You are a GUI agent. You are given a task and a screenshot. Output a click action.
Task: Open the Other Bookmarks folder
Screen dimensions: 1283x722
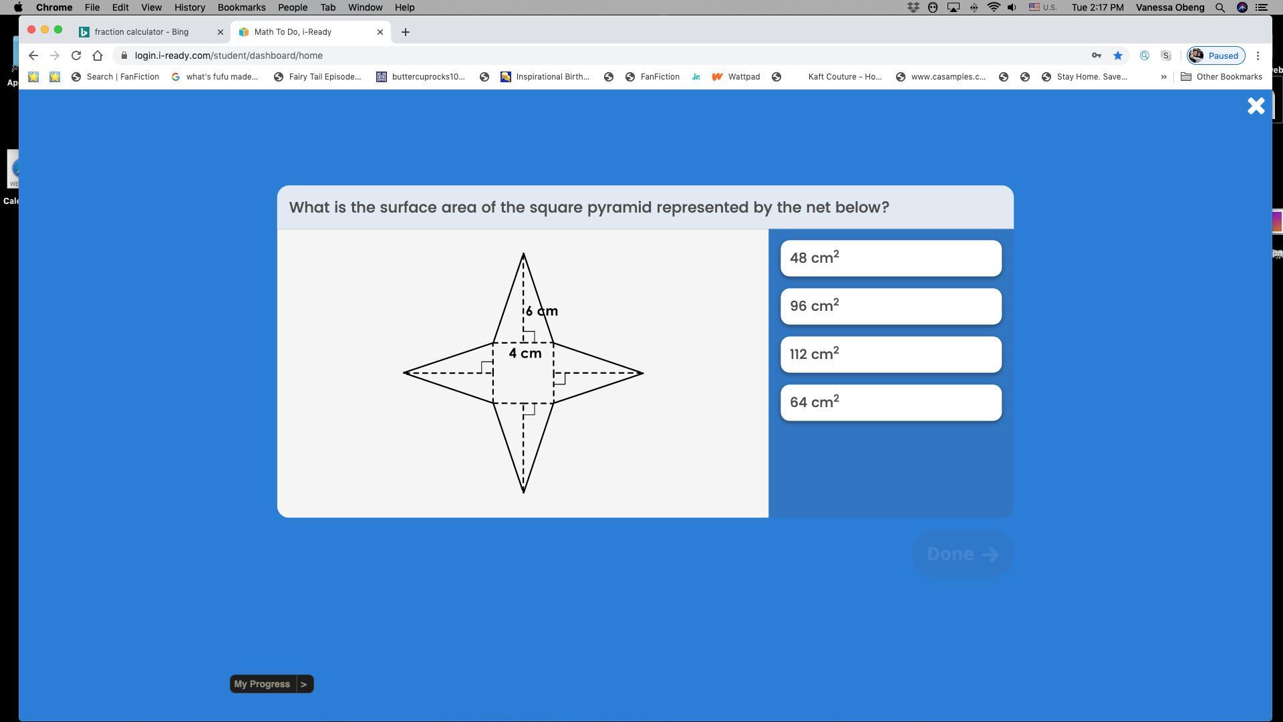1222,77
